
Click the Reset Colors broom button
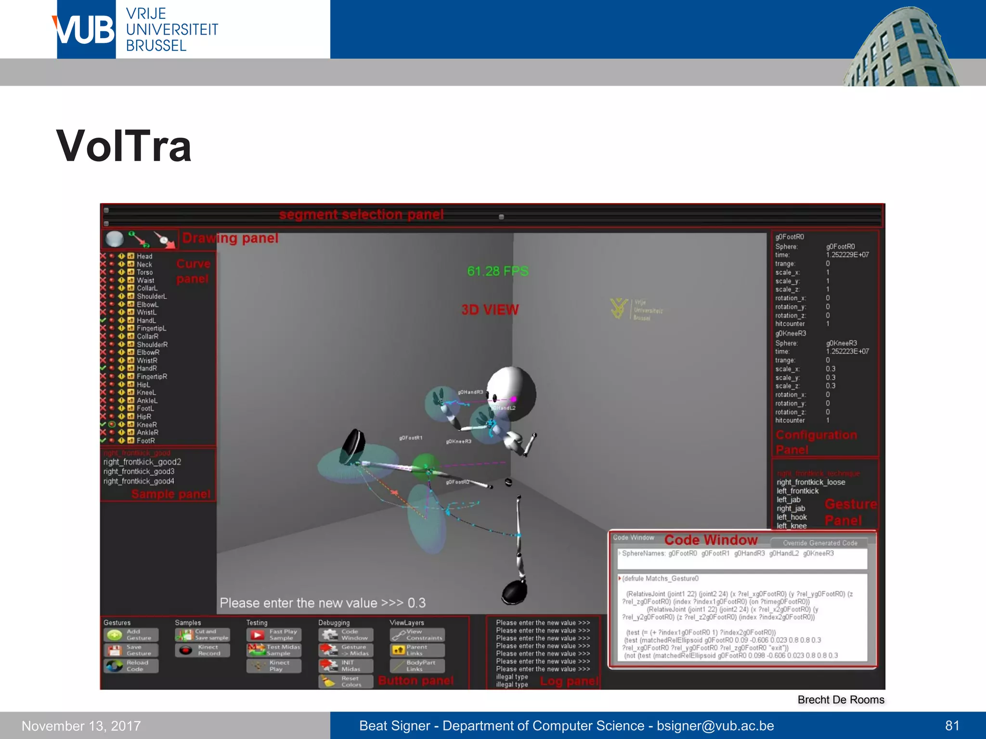[345, 682]
